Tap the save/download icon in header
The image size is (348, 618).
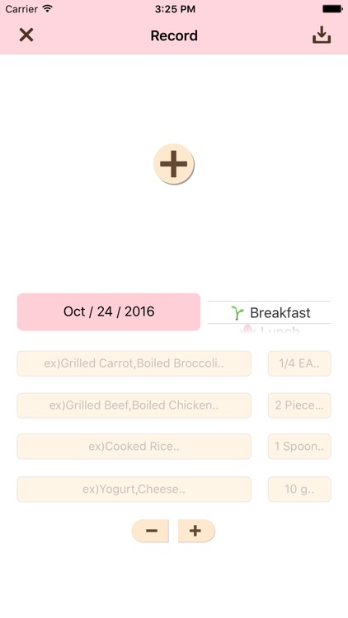click(x=322, y=35)
